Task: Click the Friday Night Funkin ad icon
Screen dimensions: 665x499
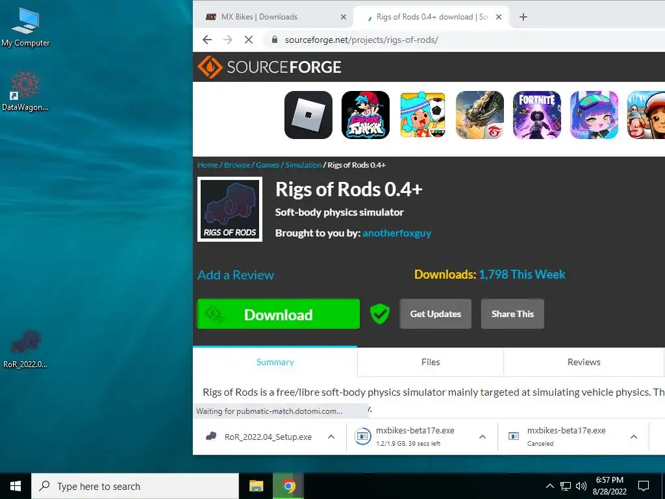Action: point(366,115)
